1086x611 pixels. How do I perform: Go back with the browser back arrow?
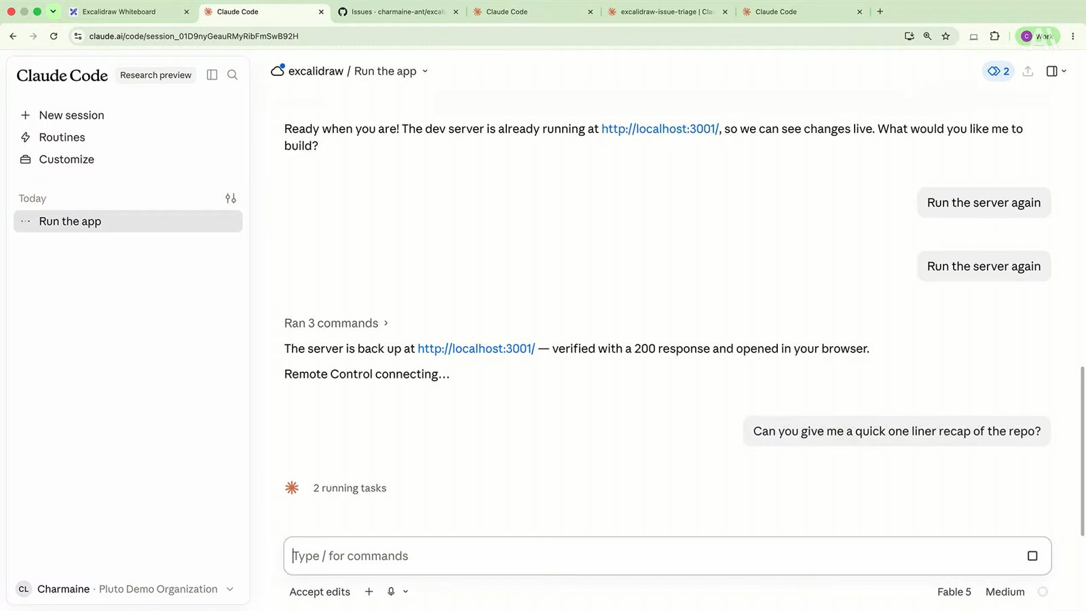tap(13, 36)
